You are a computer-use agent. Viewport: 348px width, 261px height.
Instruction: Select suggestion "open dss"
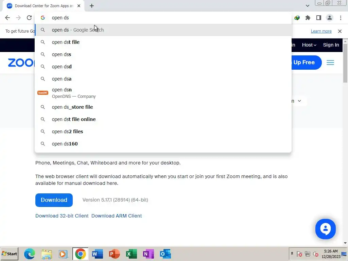coord(163,54)
